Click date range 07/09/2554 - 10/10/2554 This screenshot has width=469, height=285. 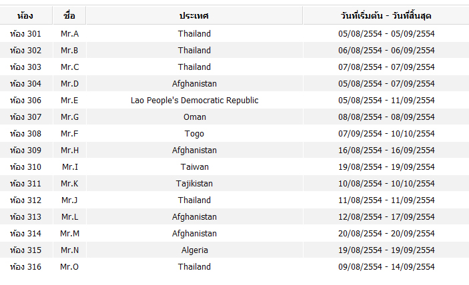pyautogui.click(x=386, y=133)
